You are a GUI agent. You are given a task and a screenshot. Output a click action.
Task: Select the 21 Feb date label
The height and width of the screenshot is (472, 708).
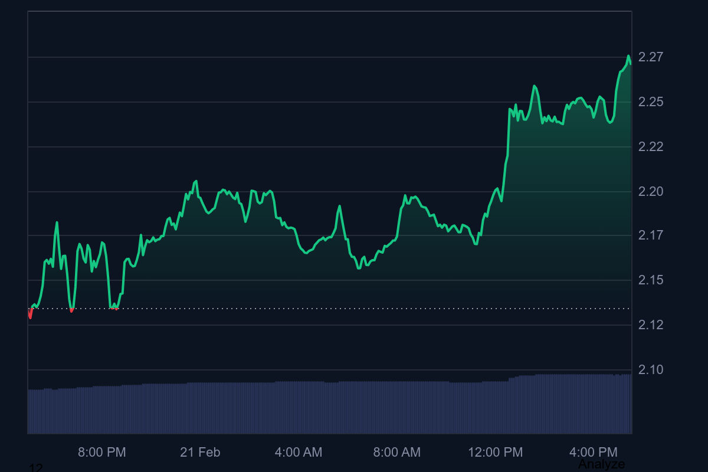pyautogui.click(x=201, y=452)
